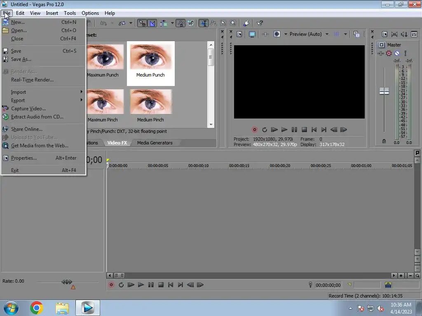
Task: Show hidden tray icons arrow
Action: 350,309
